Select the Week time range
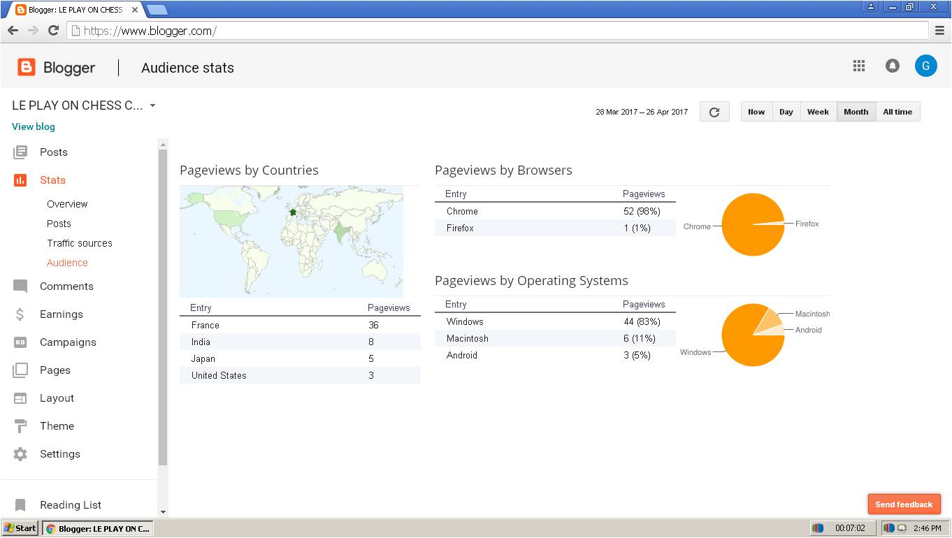The width and height of the screenshot is (952, 538). 818,112
